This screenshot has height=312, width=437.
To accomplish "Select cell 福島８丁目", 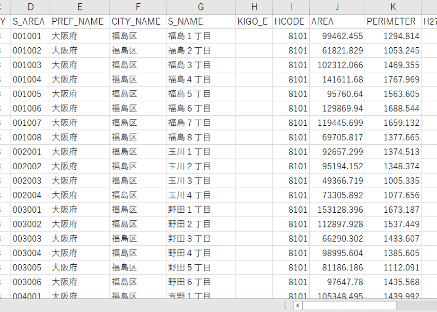I will coord(201,138).
